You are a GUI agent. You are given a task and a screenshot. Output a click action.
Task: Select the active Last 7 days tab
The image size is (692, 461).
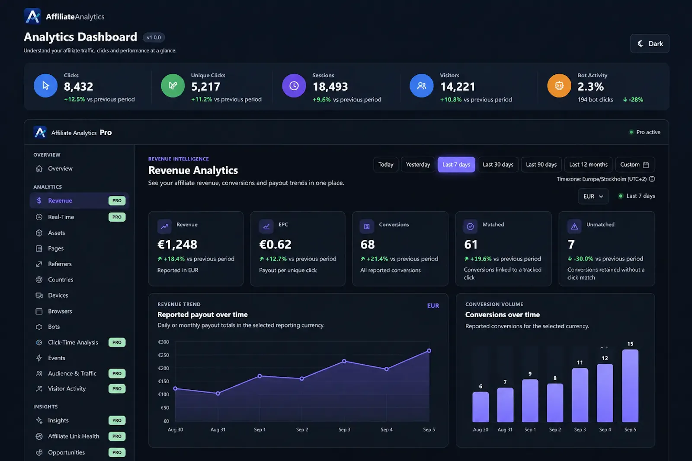[x=456, y=165]
